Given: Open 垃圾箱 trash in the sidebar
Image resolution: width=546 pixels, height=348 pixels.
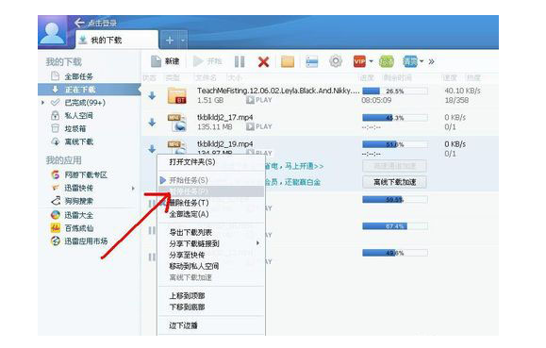Looking at the screenshot, I should [x=75, y=128].
